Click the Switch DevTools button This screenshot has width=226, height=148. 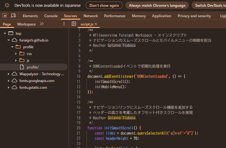[x=209, y=5]
